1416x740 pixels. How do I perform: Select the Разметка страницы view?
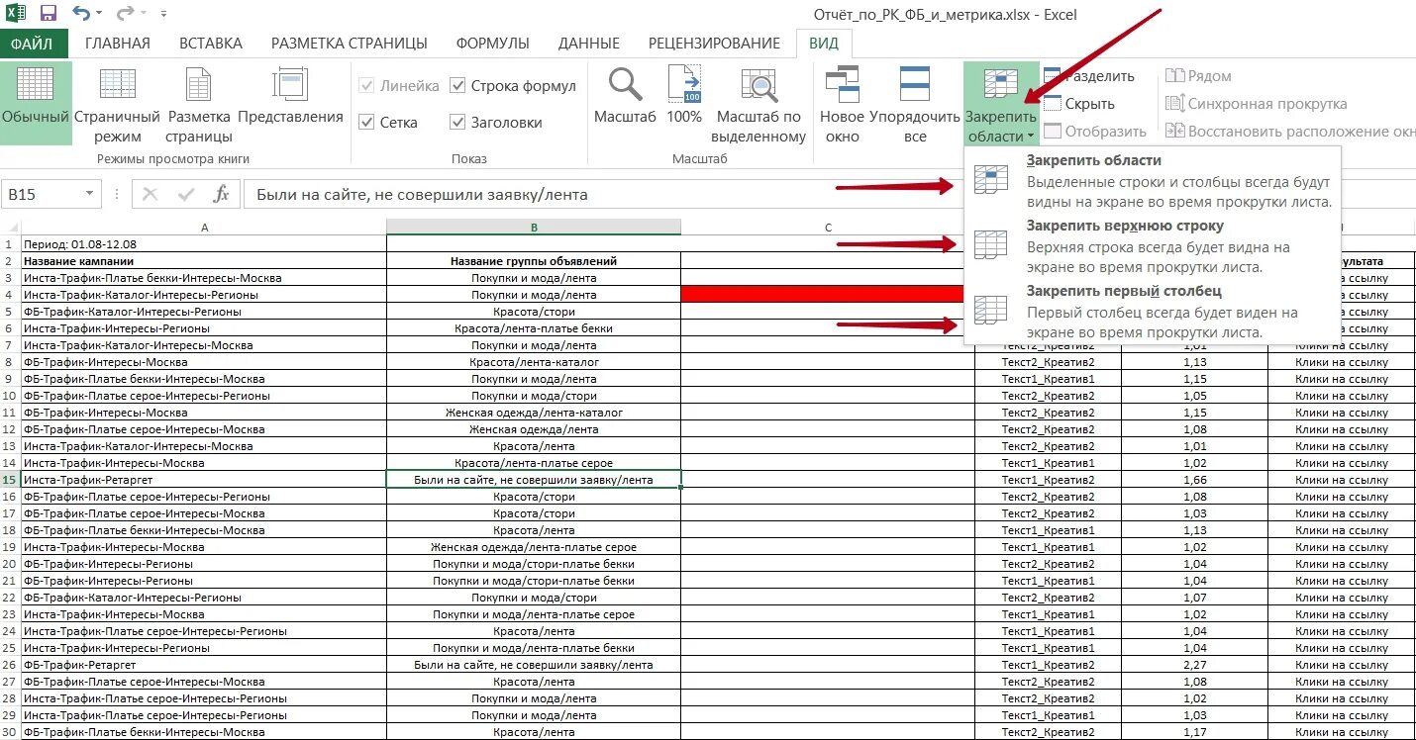click(198, 103)
